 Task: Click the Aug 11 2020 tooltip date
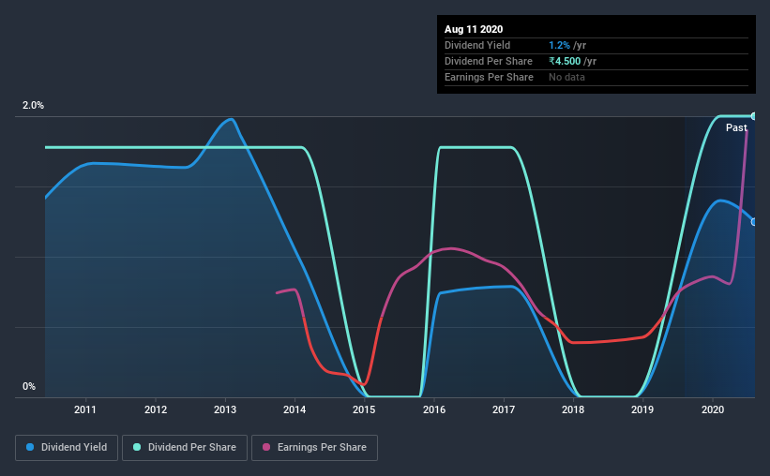[474, 29]
